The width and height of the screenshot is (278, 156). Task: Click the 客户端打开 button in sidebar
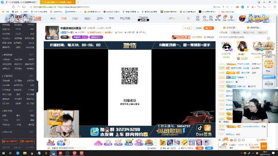(10, 141)
